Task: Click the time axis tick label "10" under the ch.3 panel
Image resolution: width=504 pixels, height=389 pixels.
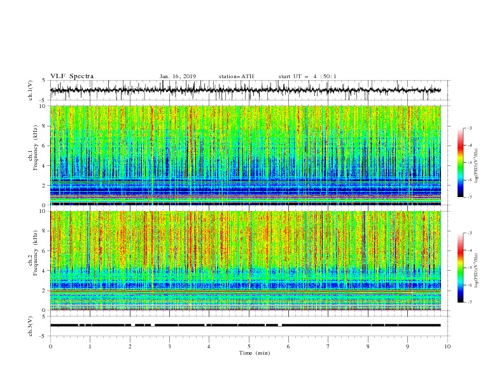Action: [x=447, y=346]
